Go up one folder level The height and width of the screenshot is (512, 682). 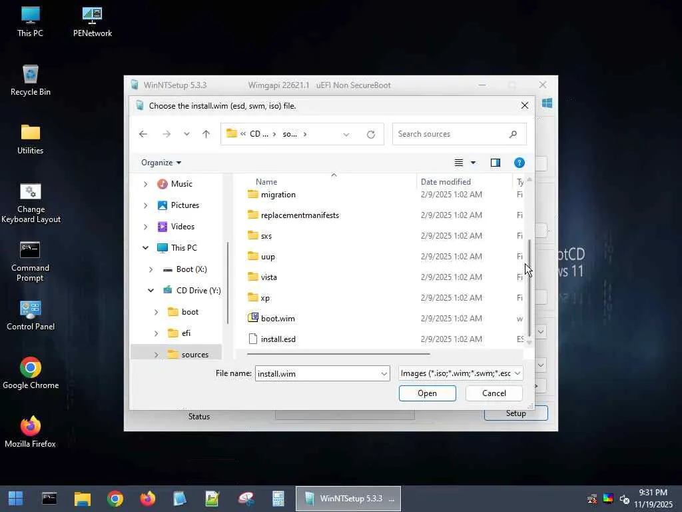(x=206, y=134)
